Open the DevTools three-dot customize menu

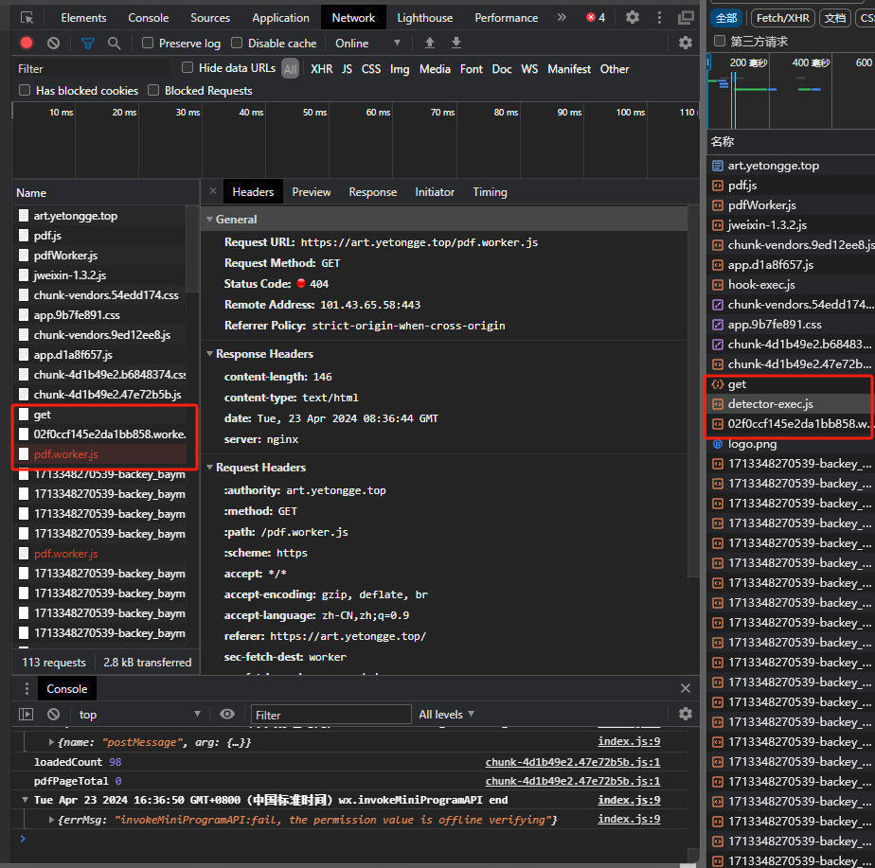click(659, 17)
